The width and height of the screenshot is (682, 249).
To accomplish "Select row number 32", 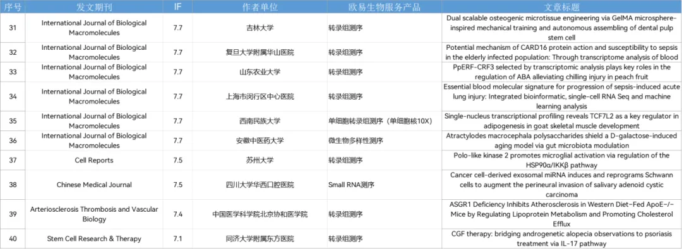I will tap(13, 52).
